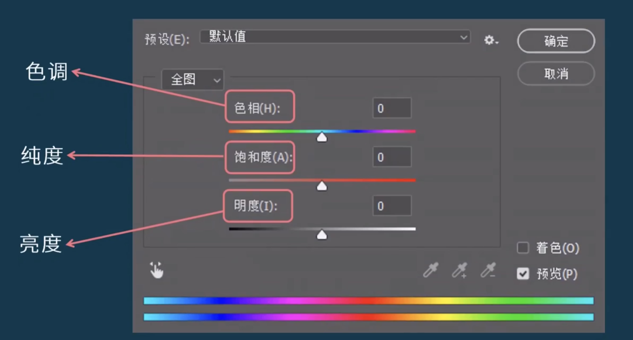Enable the 着色 (Colorize) checkbox
Screen dimensions: 633x340
(523, 248)
